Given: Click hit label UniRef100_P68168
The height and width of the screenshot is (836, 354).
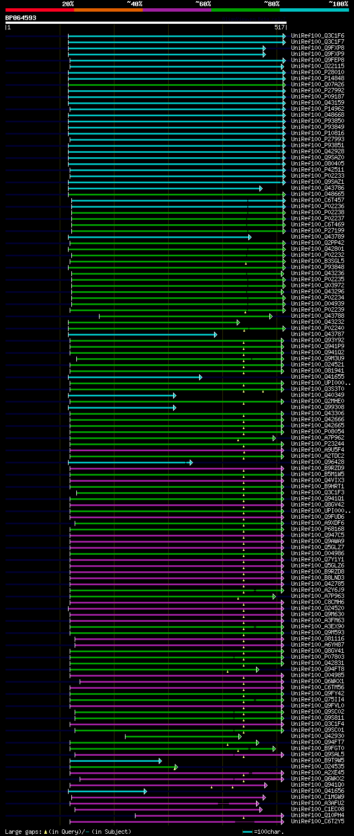Looking at the screenshot, I should [317, 529].
